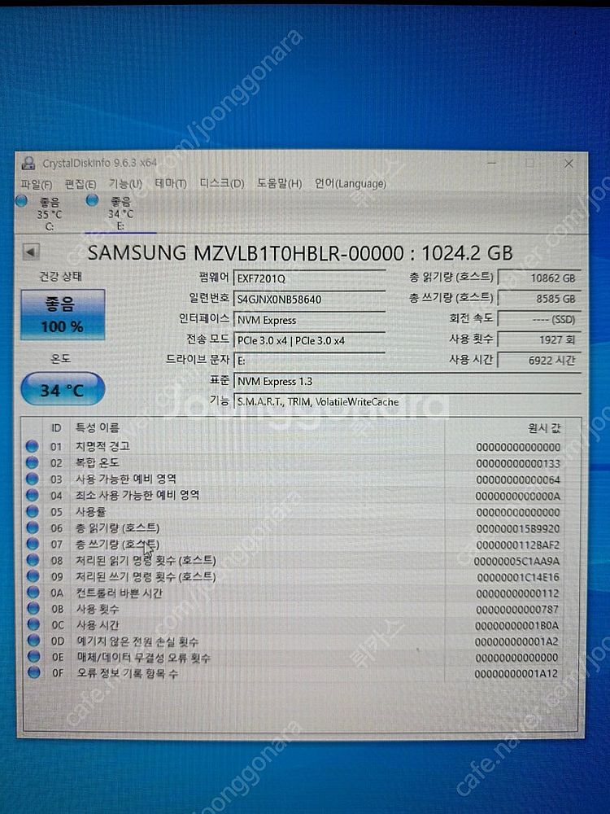Screen dimensions: 610x814
Task: Open the 파일(F) menu
Action: coord(37,184)
